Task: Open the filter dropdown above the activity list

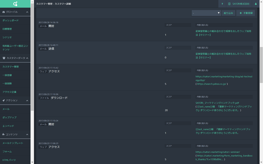Action: [x=206, y=13]
